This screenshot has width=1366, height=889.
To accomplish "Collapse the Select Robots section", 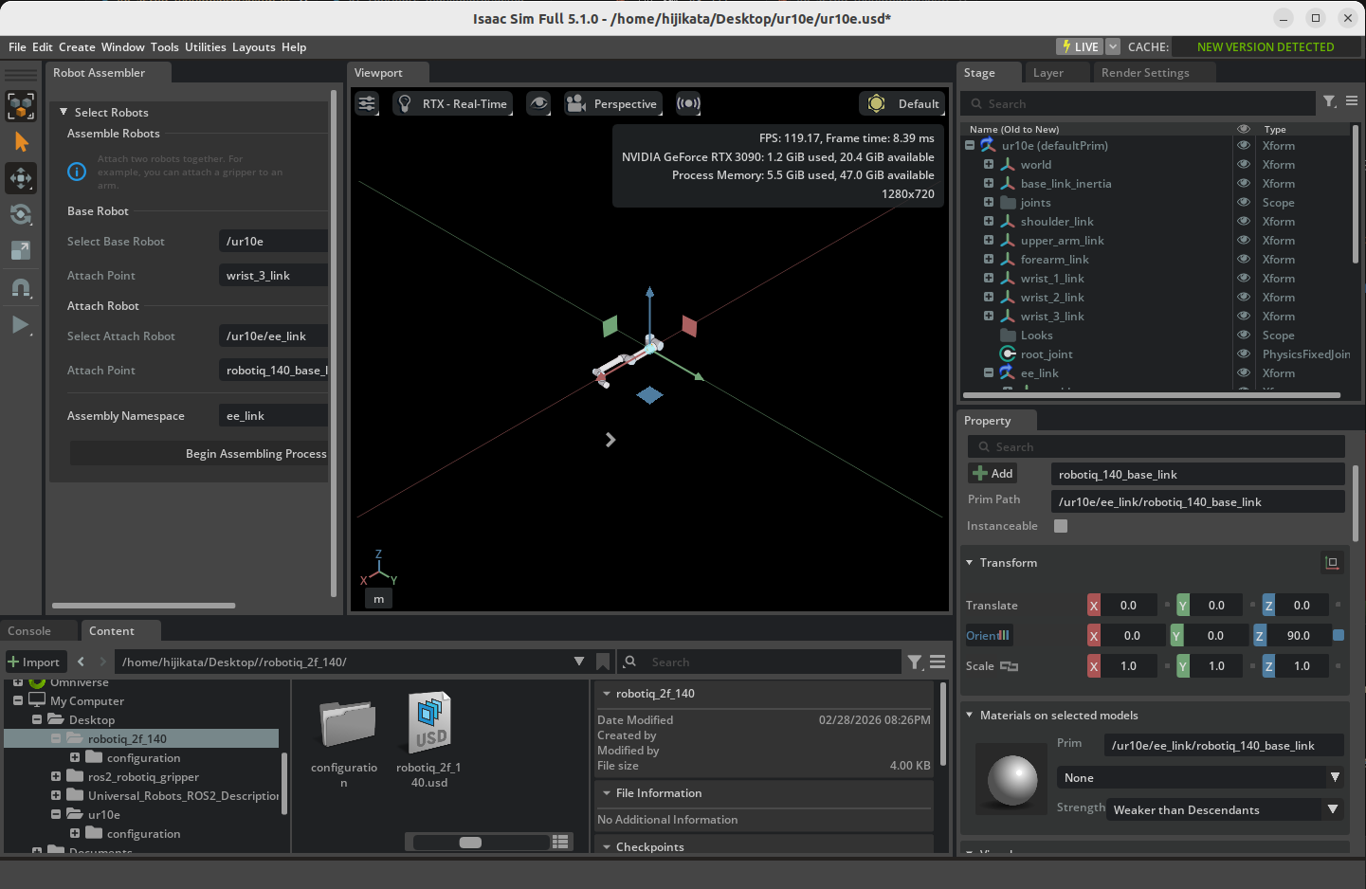I will (64, 112).
